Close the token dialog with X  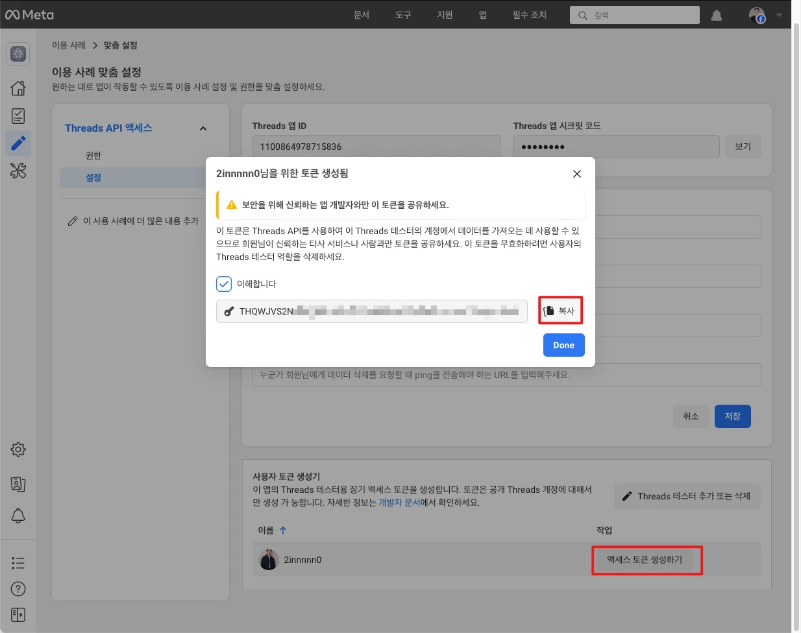[577, 174]
